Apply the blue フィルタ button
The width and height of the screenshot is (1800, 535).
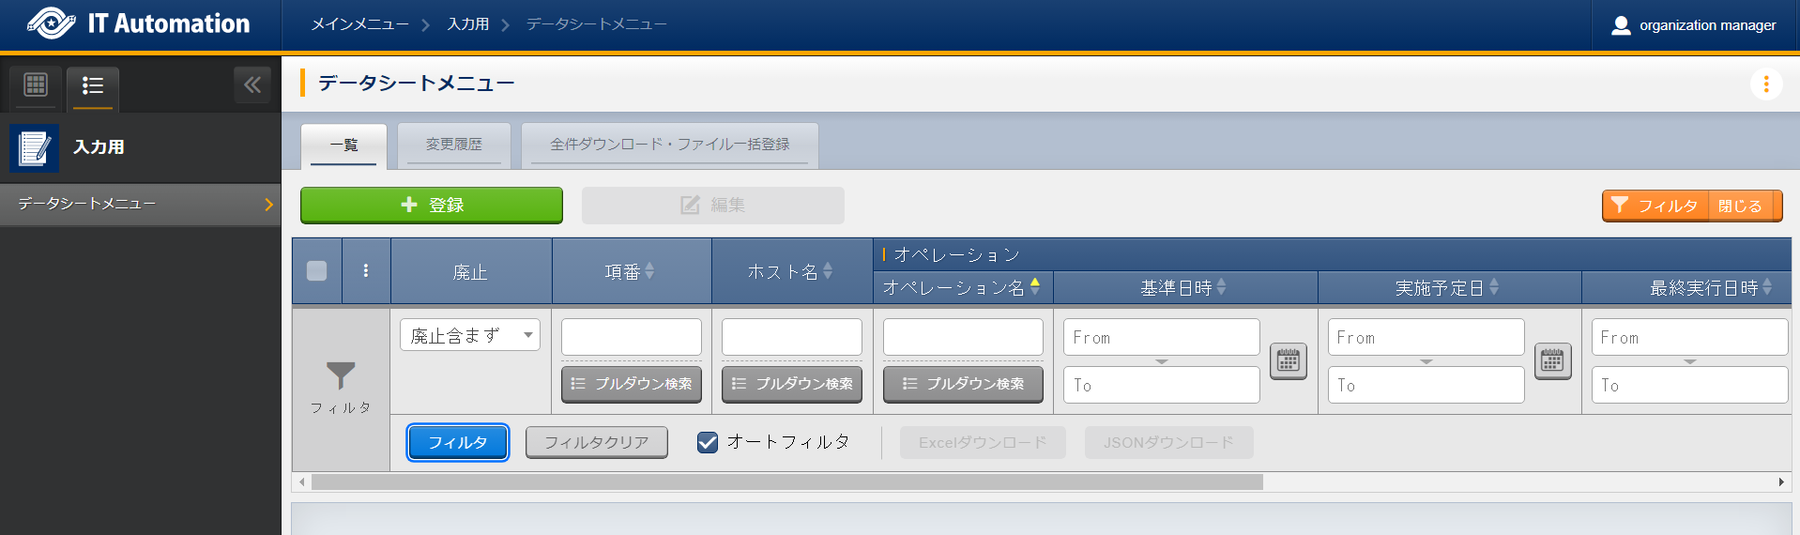458,443
